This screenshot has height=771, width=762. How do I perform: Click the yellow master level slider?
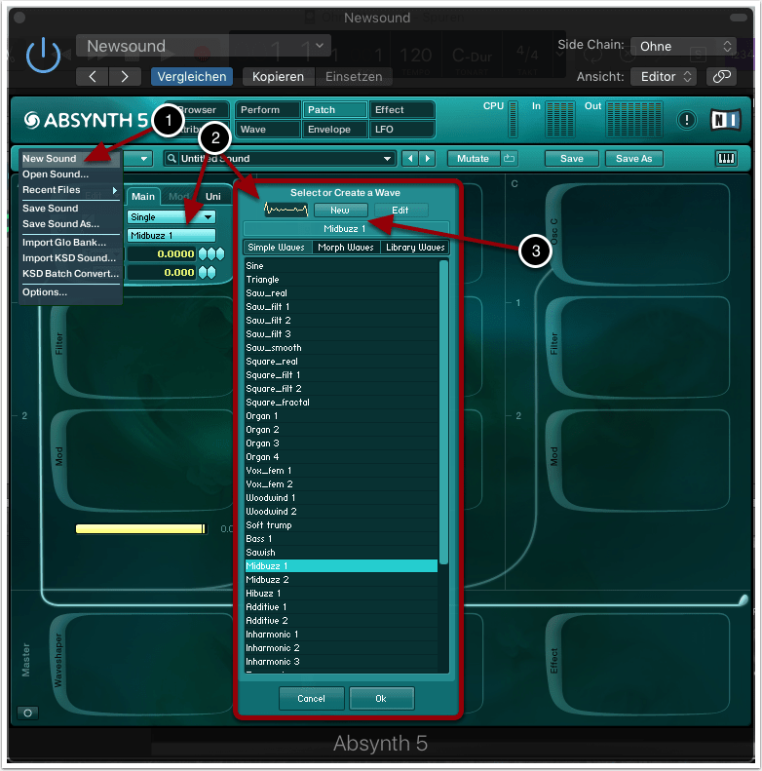[140, 528]
